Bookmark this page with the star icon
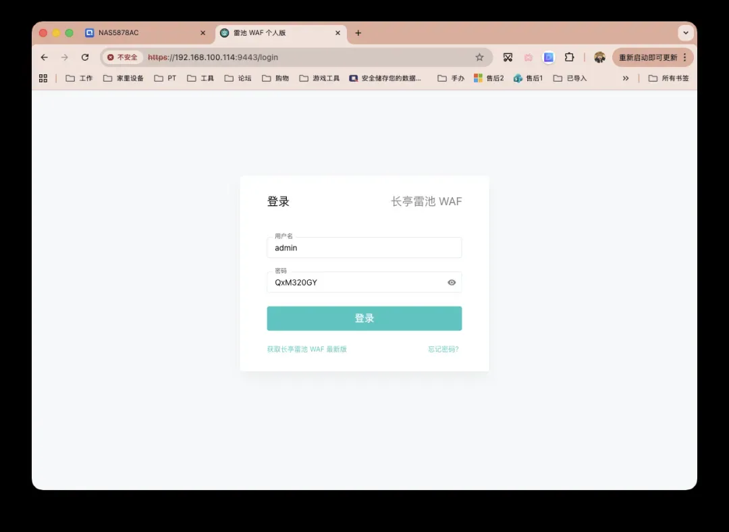The width and height of the screenshot is (729, 532). [479, 57]
